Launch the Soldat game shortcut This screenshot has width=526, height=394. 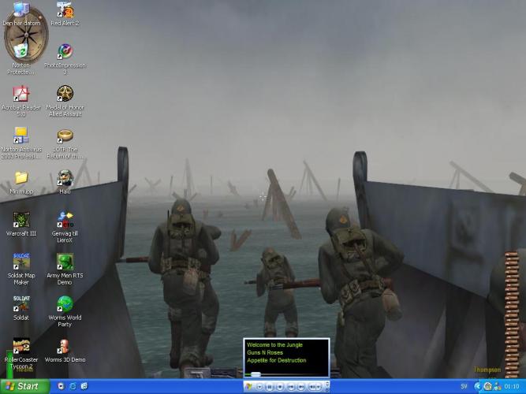21,308
